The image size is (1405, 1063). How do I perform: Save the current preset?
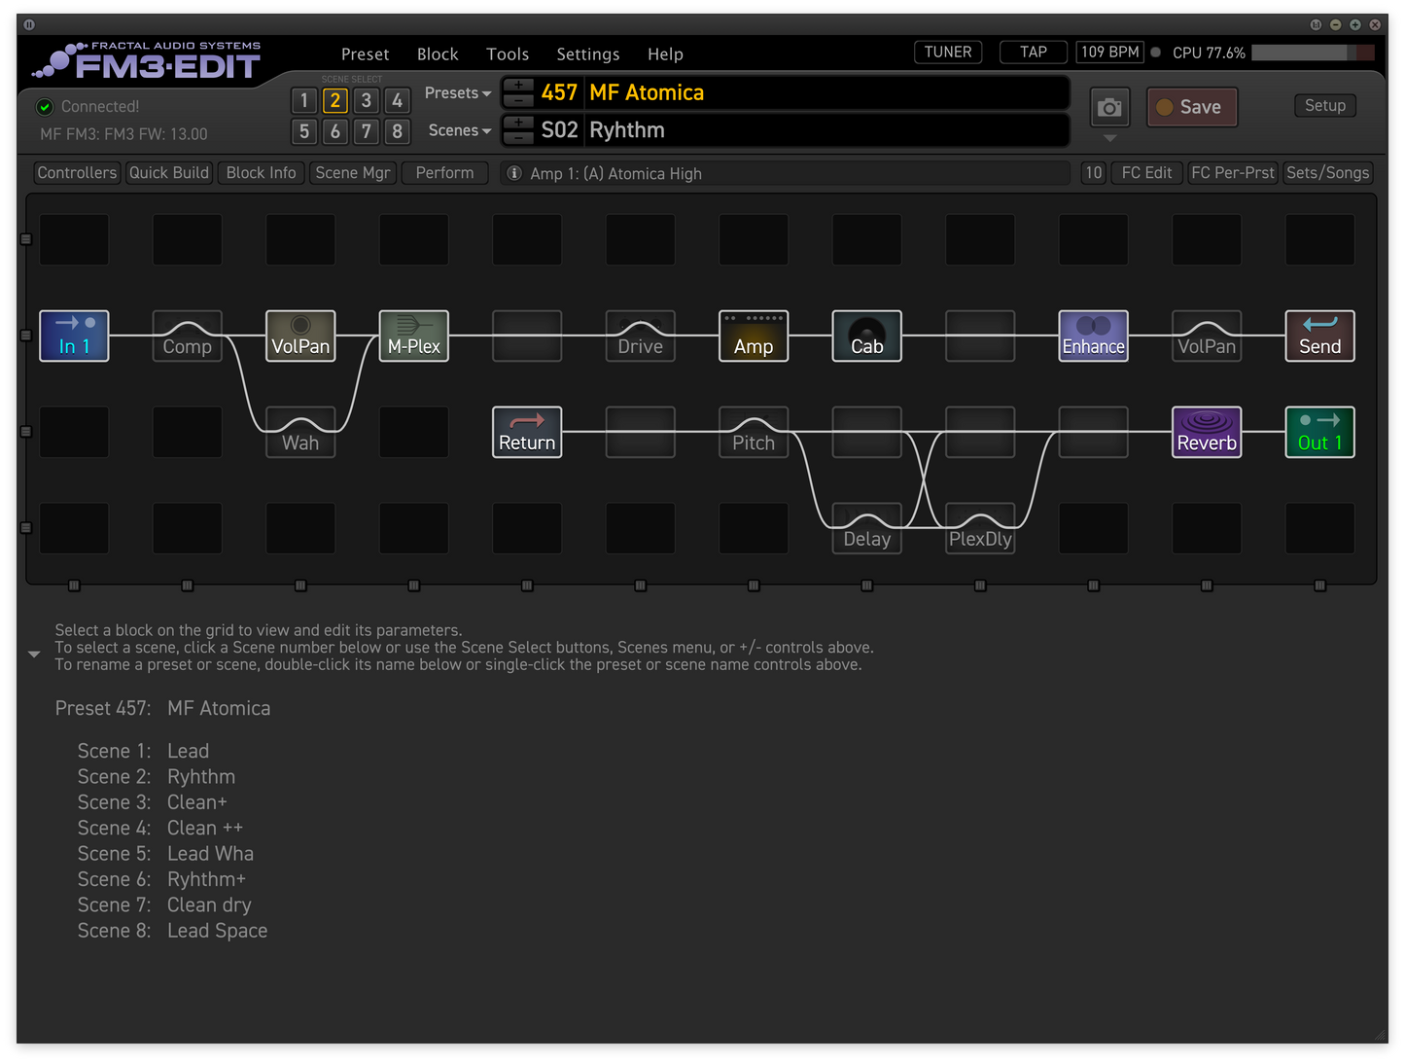(1192, 107)
